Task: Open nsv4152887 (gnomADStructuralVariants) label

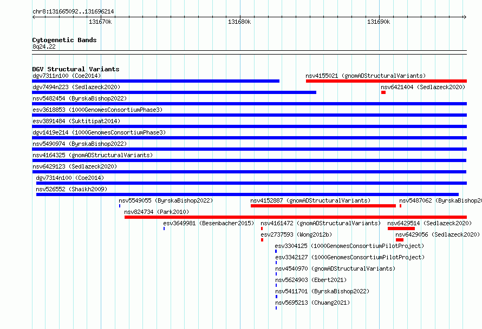Action: click(x=310, y=200)
